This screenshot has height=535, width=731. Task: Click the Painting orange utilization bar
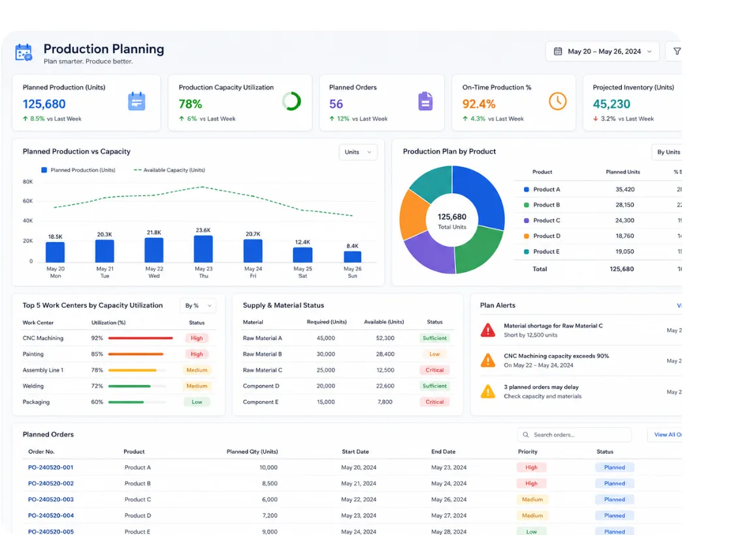tap(136, 354)
